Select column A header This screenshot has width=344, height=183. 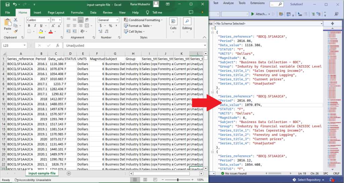pyautogui.click(x=20, y=54)
